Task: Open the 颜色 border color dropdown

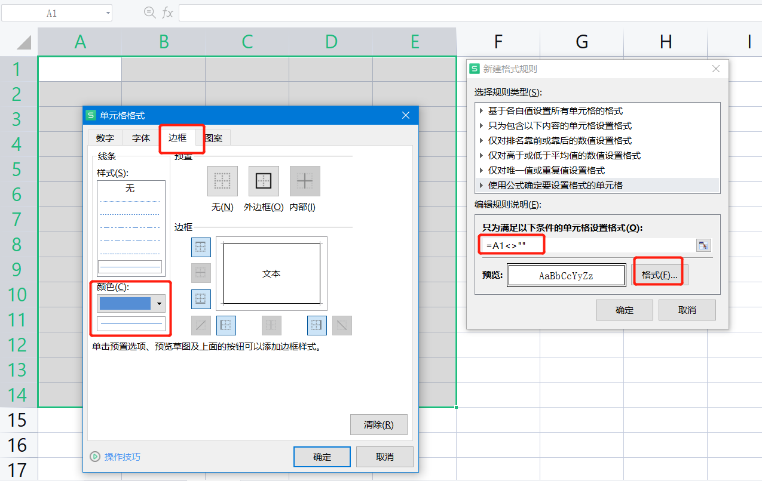Action: pyautogui.click(x=159, y=304)
